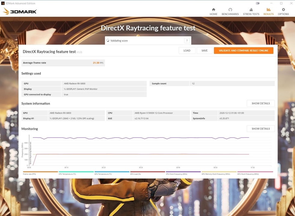Click the Display #1 resolution value

pos(72,118)
